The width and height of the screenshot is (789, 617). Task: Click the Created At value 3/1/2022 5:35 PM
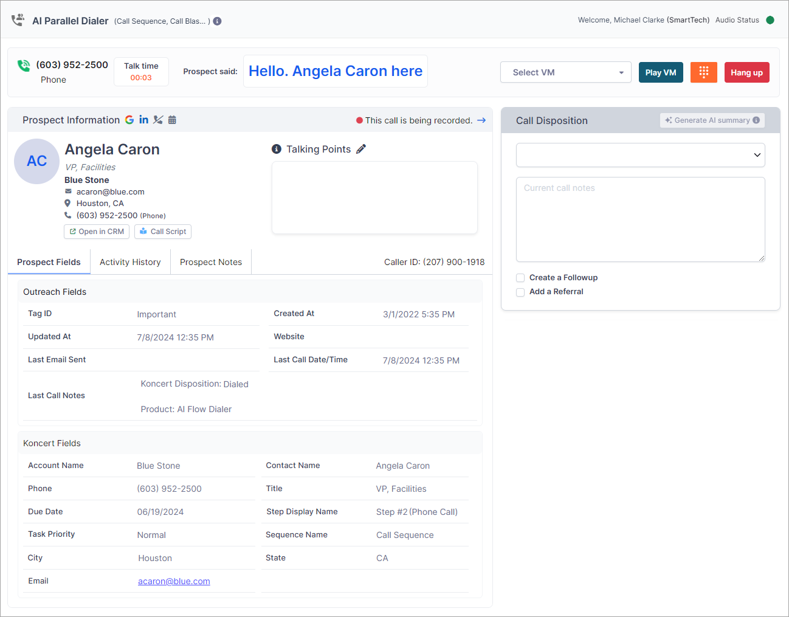coord(419,314)
